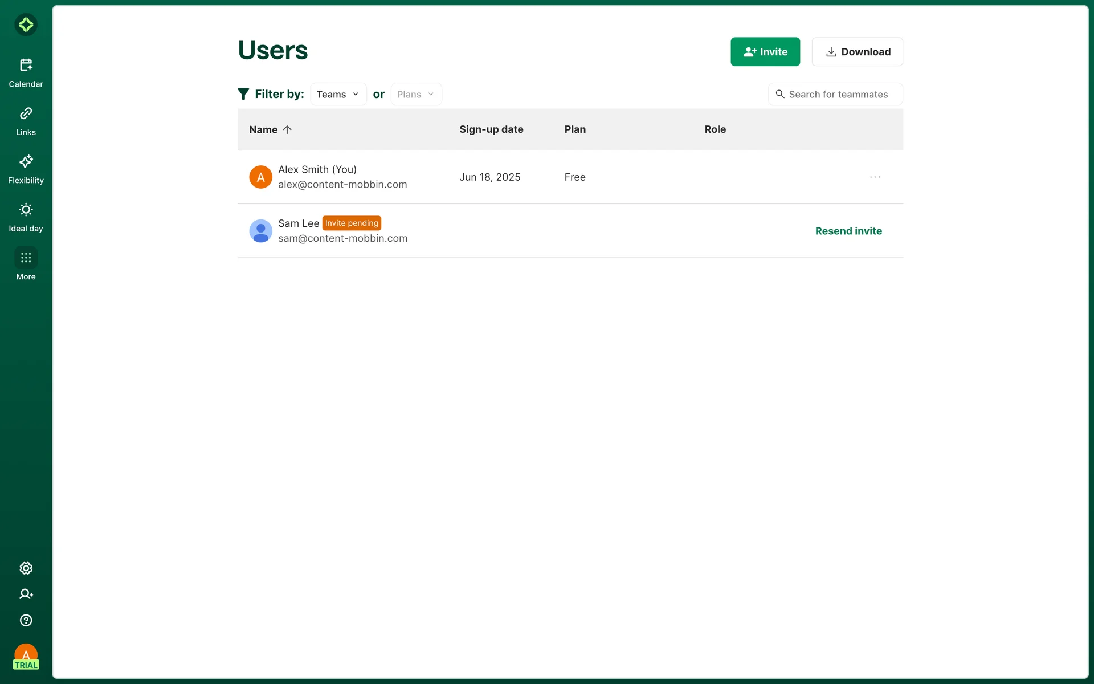
Task: Open the Ideal day page
Action: point(26,218)
